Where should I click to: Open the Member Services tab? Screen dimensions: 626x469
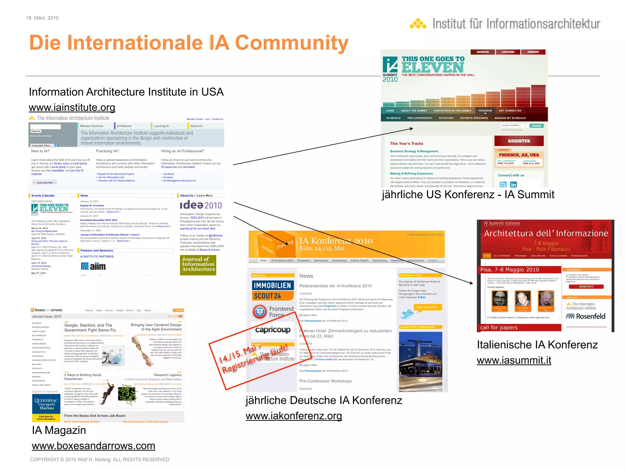coord(92,126)
